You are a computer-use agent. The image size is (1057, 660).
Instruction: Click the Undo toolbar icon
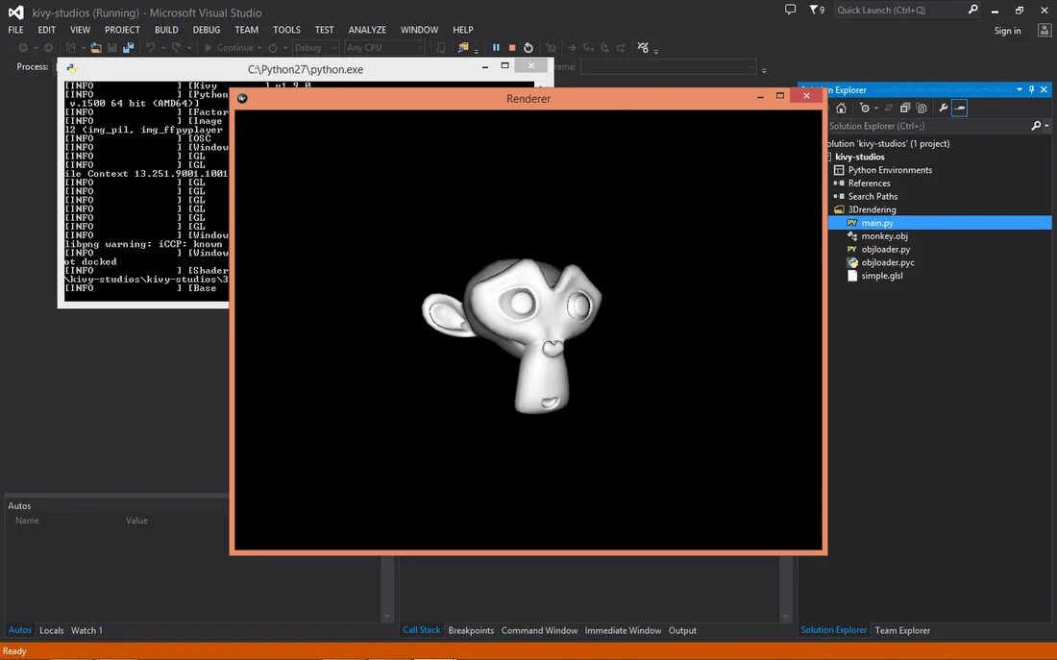(x=150, y=48)
